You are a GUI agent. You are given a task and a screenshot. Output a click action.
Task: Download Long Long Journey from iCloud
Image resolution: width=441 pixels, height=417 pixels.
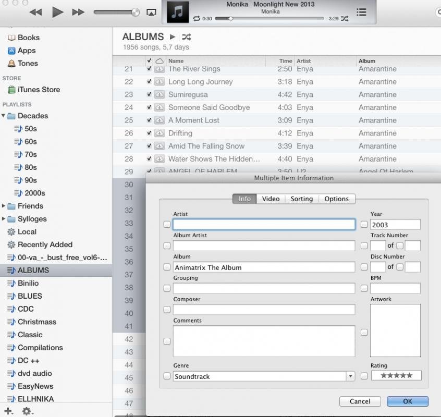160,82
